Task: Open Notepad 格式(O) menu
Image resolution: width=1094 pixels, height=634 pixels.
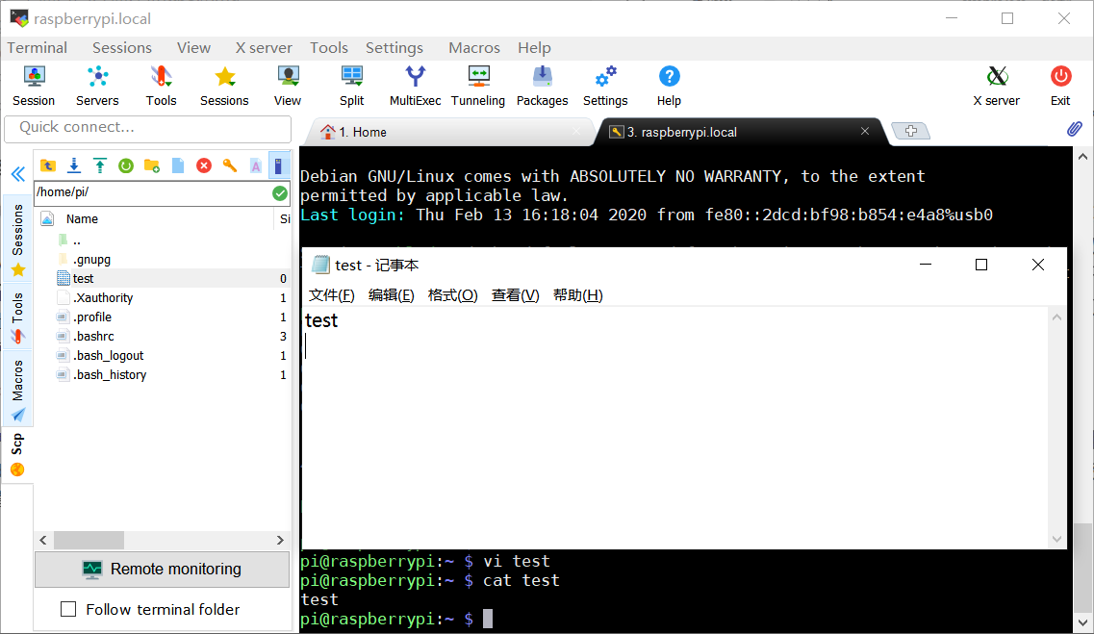Action: [x=452, y=295]
